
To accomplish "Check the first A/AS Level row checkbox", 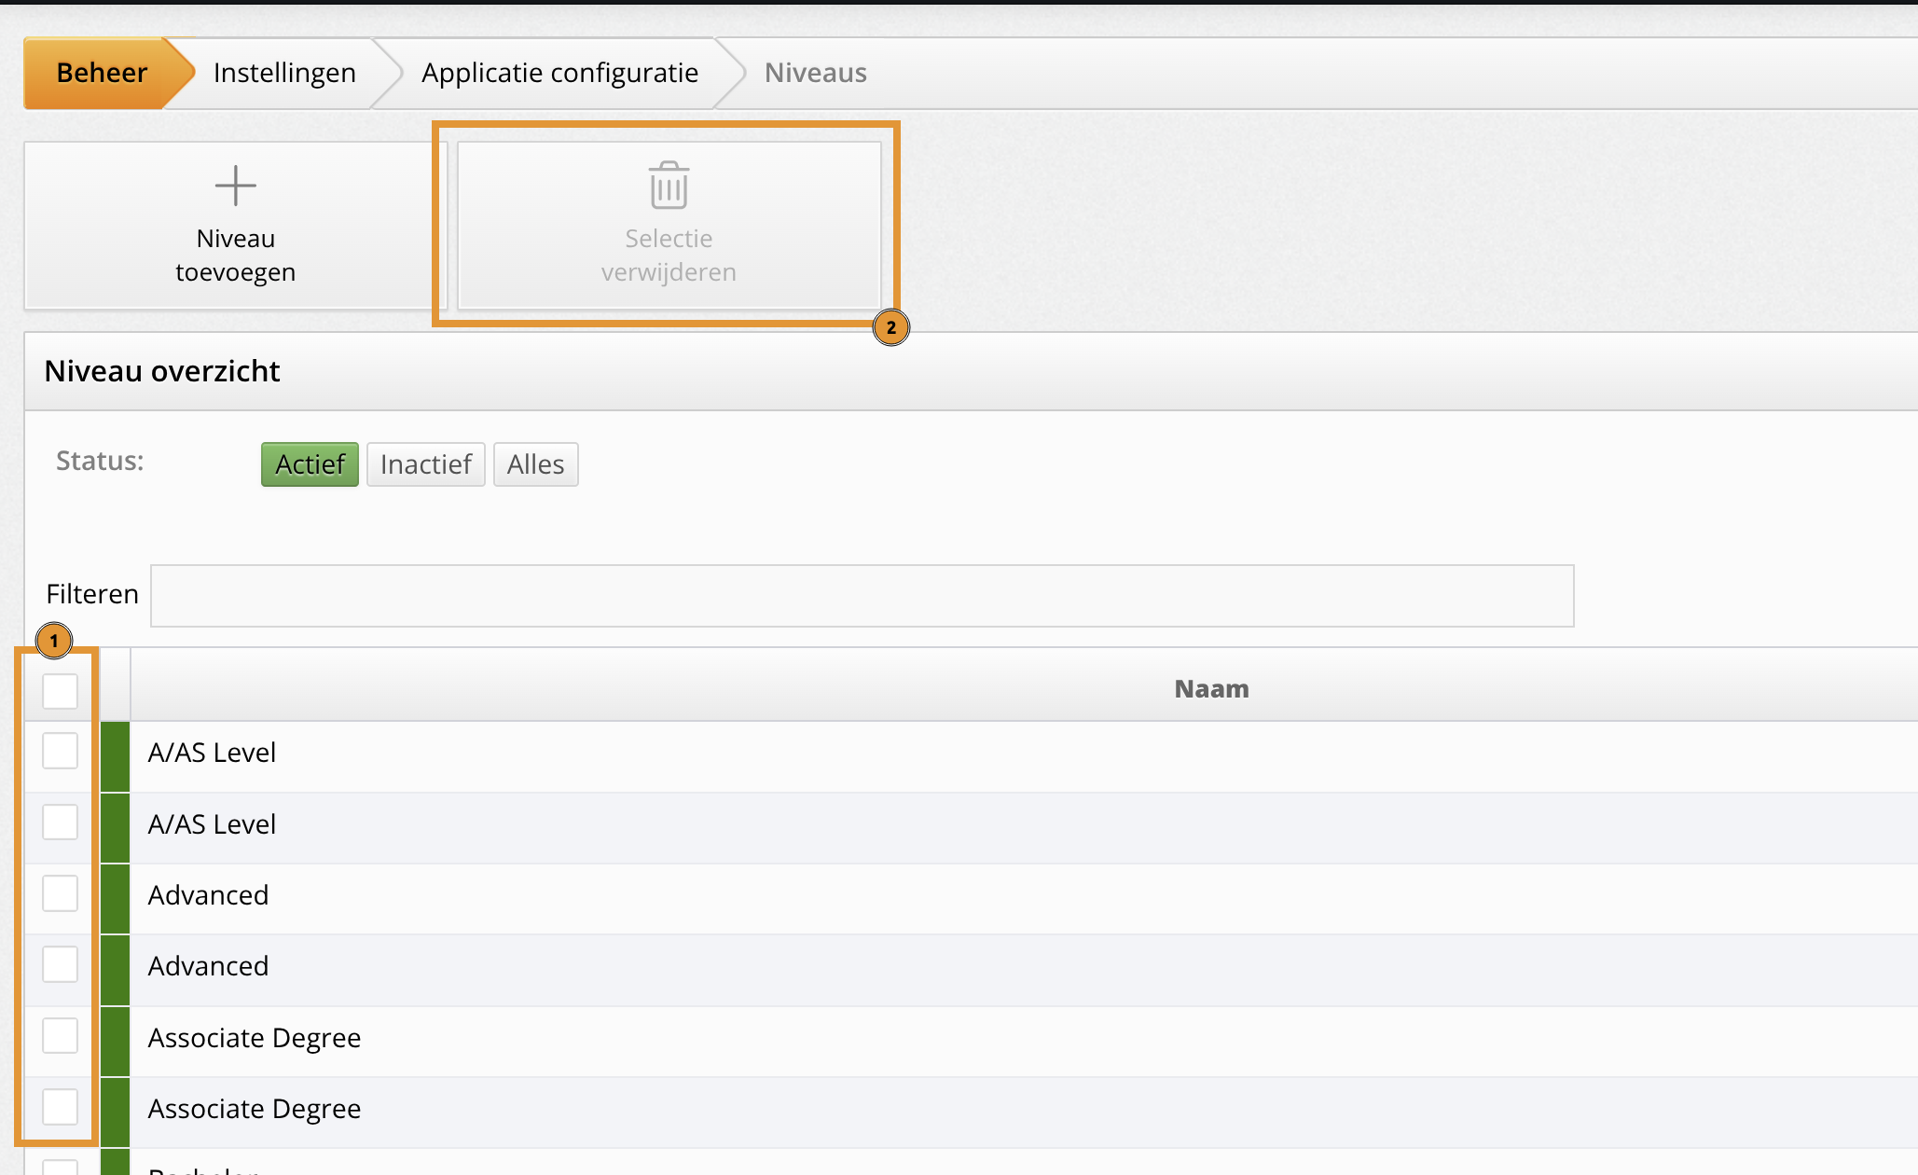I will pyautogui.click(x=61, y=751).
